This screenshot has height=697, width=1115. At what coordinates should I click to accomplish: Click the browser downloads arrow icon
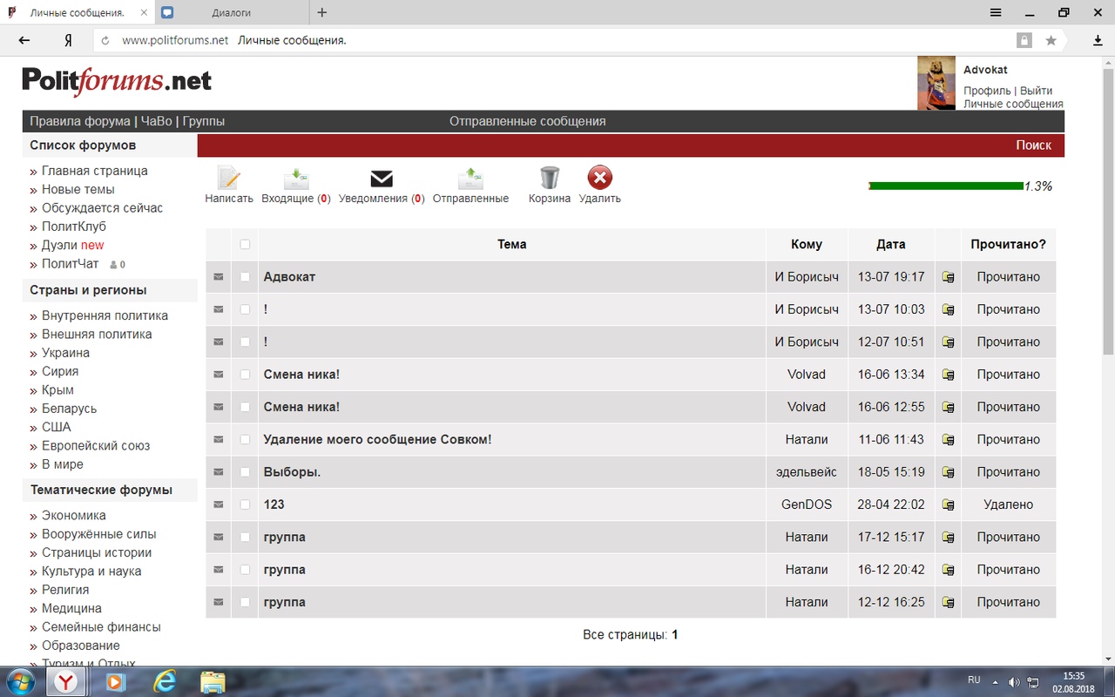[x=1098, y=40]
